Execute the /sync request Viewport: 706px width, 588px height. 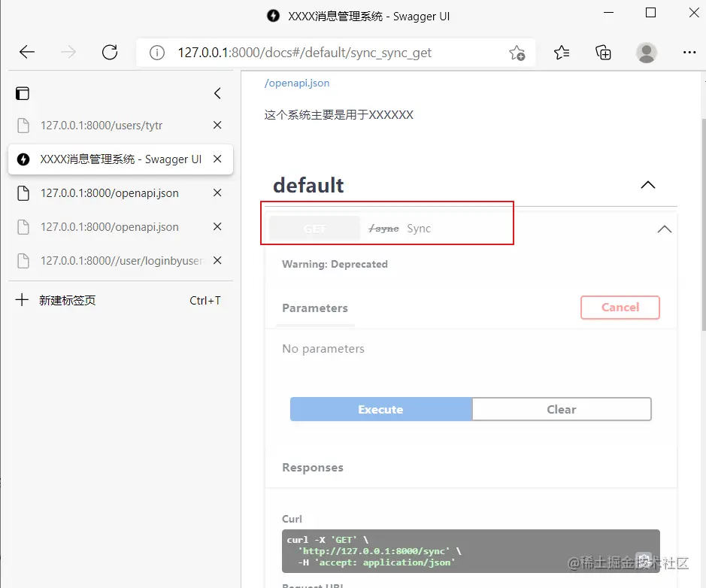pyautogui.click(x=381, y=409)
